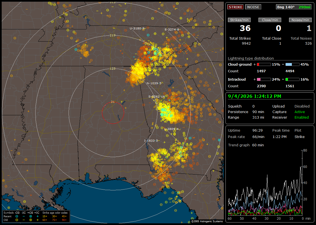Select the Close/min label box
This screenshot has width=316, height=225.
270,20
